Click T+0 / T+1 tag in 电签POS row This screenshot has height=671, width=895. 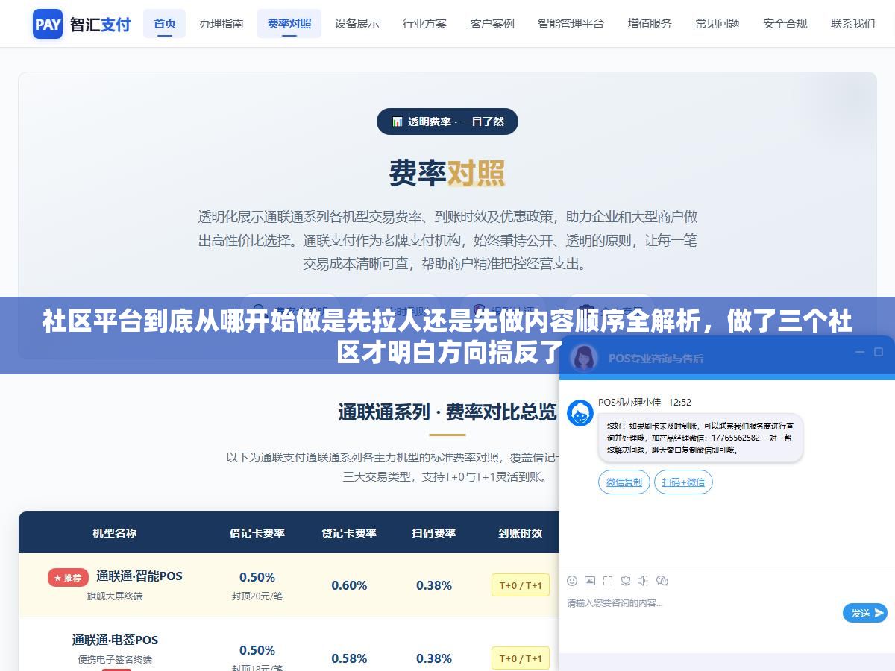click(521, 658)
